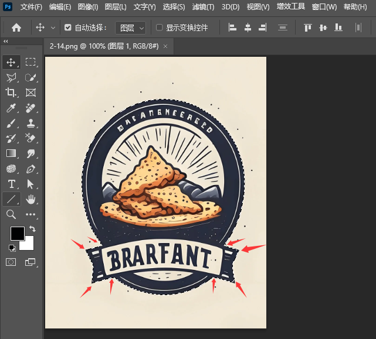376x339 pixels.
Task: Select the Hand tool
Action: [x=31, y=200]
